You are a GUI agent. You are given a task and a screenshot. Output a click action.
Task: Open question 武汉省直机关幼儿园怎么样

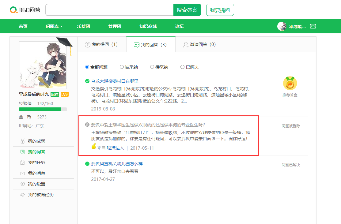click(117, 164)
